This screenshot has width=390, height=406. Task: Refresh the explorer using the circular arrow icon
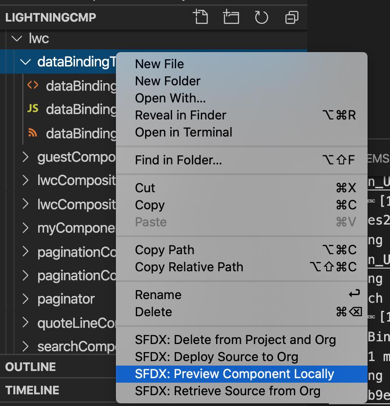tap(261, 18)
